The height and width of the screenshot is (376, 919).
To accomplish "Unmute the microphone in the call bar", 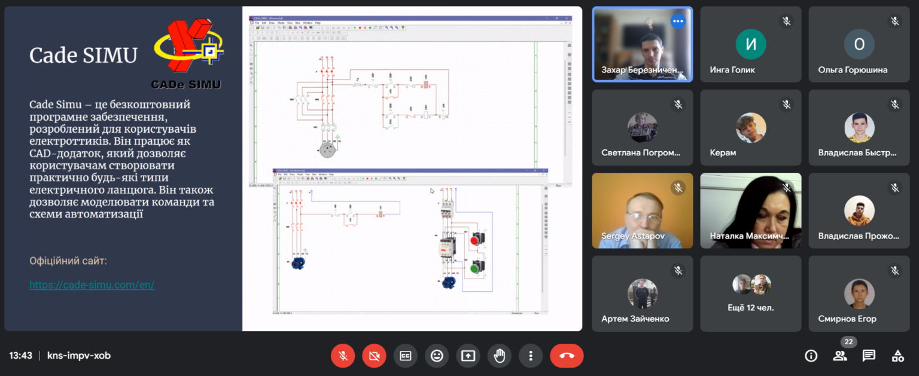I will (x=343, y=356).
